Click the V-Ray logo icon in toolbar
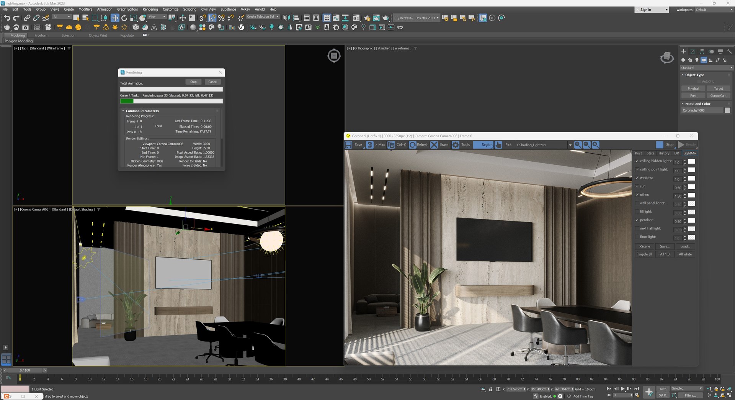The height and width of the screenshot is (400, 735). (241, 27)
